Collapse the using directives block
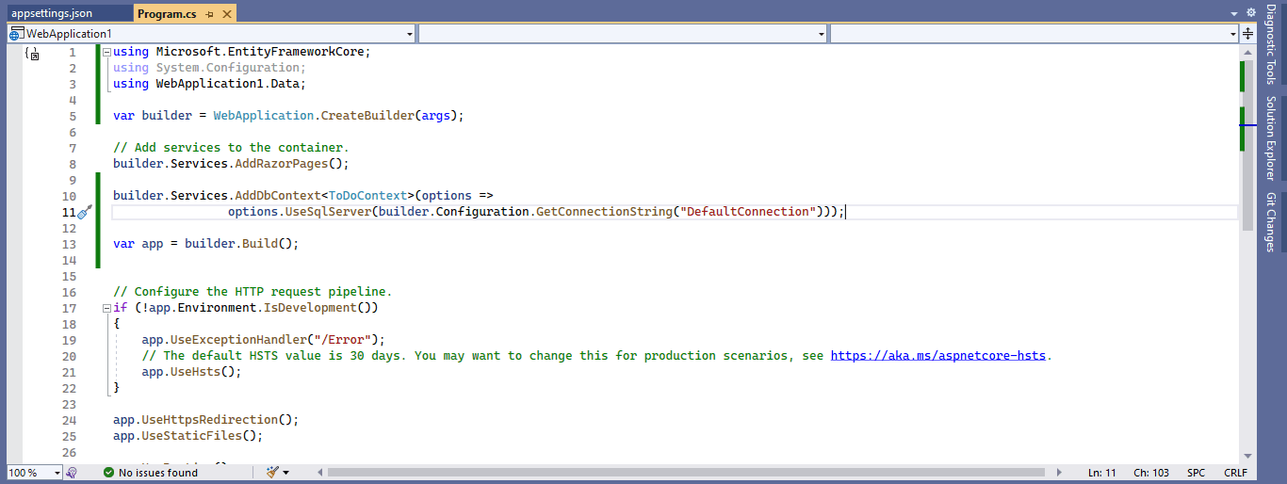 106,52
